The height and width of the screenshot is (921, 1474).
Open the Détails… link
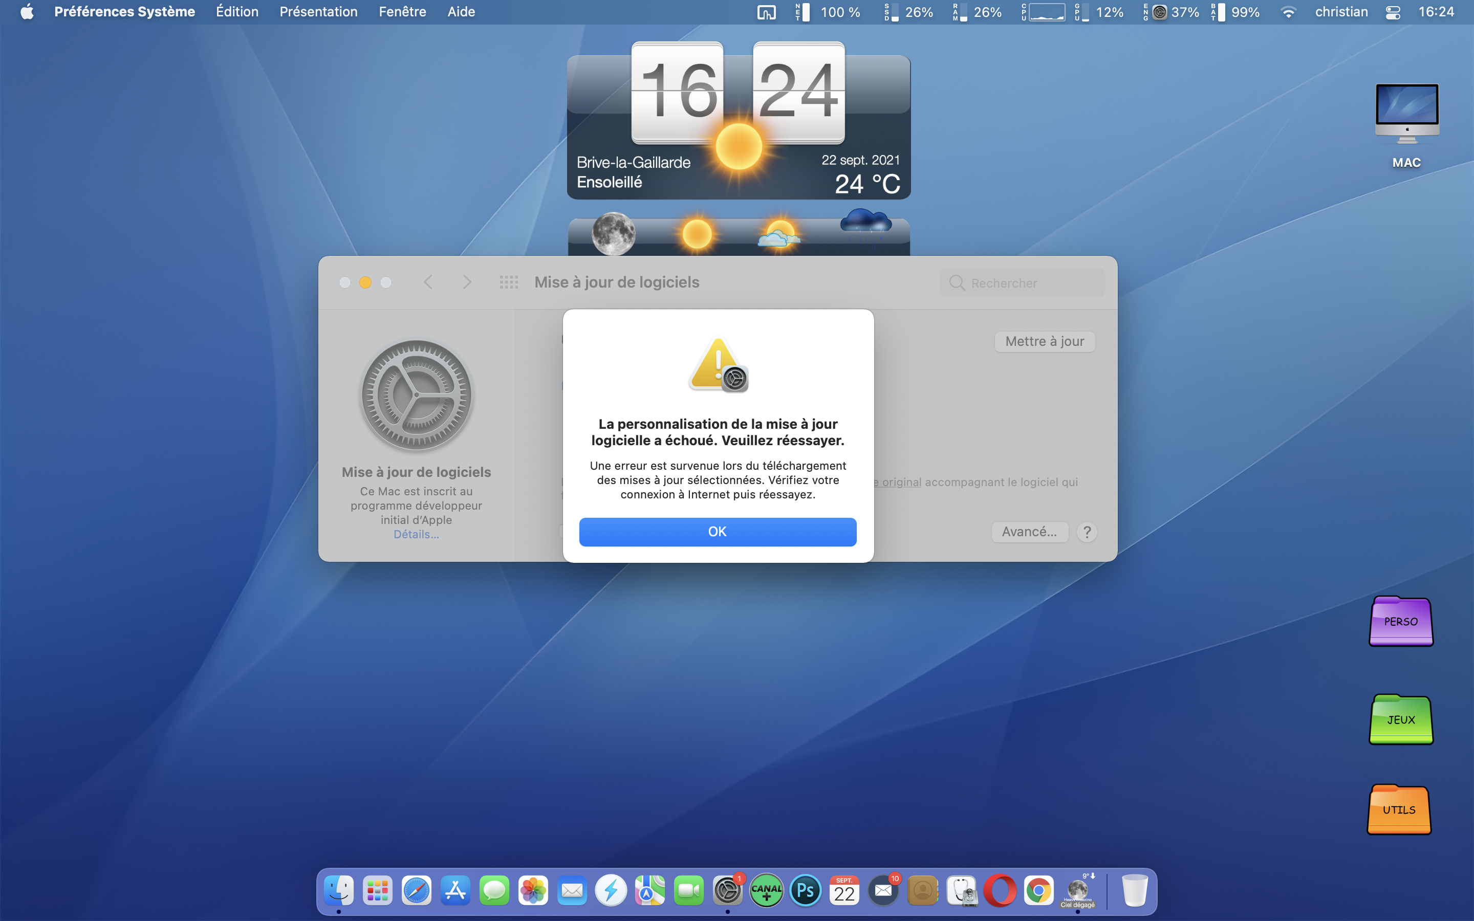(x=416, y=534)
